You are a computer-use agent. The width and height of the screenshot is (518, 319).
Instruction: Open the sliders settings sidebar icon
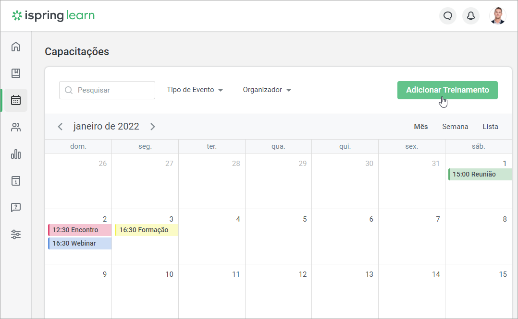(x=16, y=234)
